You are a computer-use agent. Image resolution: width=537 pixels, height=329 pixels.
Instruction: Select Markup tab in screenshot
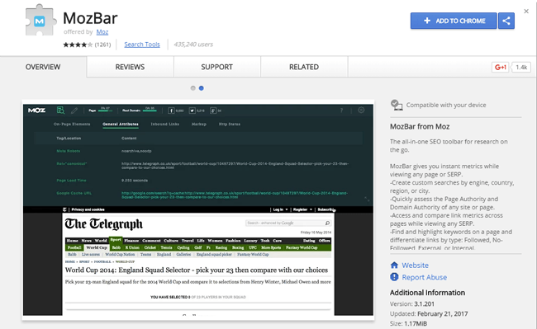[x=199, y=124]
